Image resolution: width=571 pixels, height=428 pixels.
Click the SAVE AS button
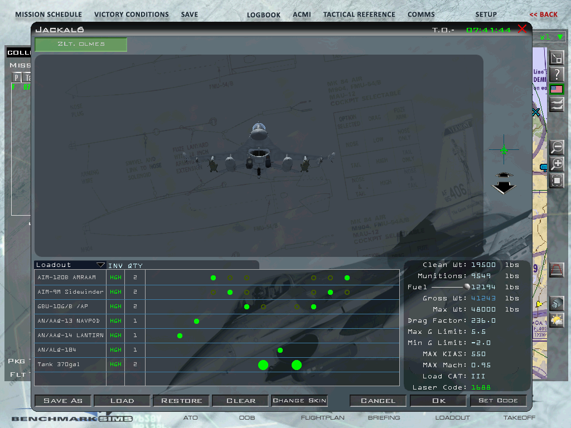point(63,401)
